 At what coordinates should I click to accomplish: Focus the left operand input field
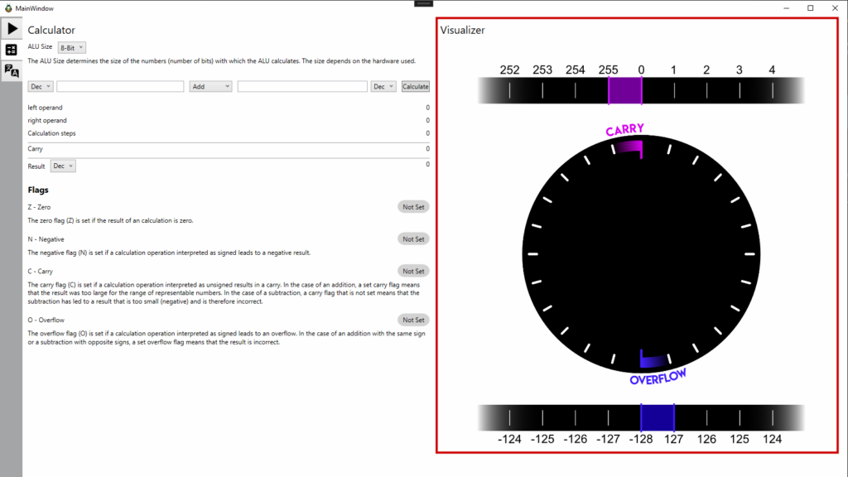(x=120, y=86)
